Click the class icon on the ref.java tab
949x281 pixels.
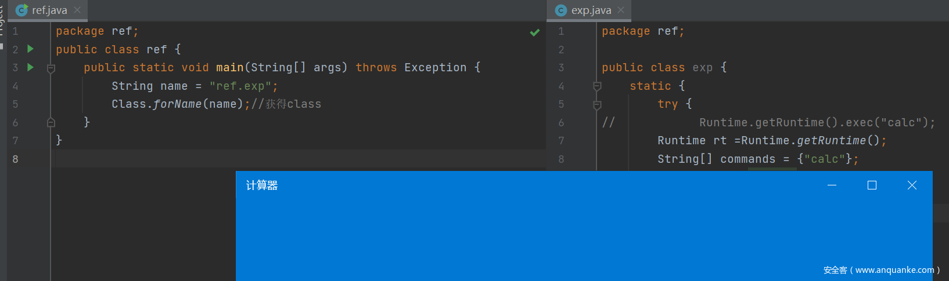coord(22,10)
